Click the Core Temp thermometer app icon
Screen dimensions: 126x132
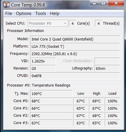6,5
